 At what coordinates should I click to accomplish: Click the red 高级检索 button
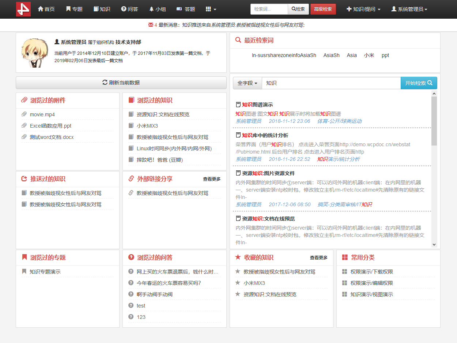(323, 9)
